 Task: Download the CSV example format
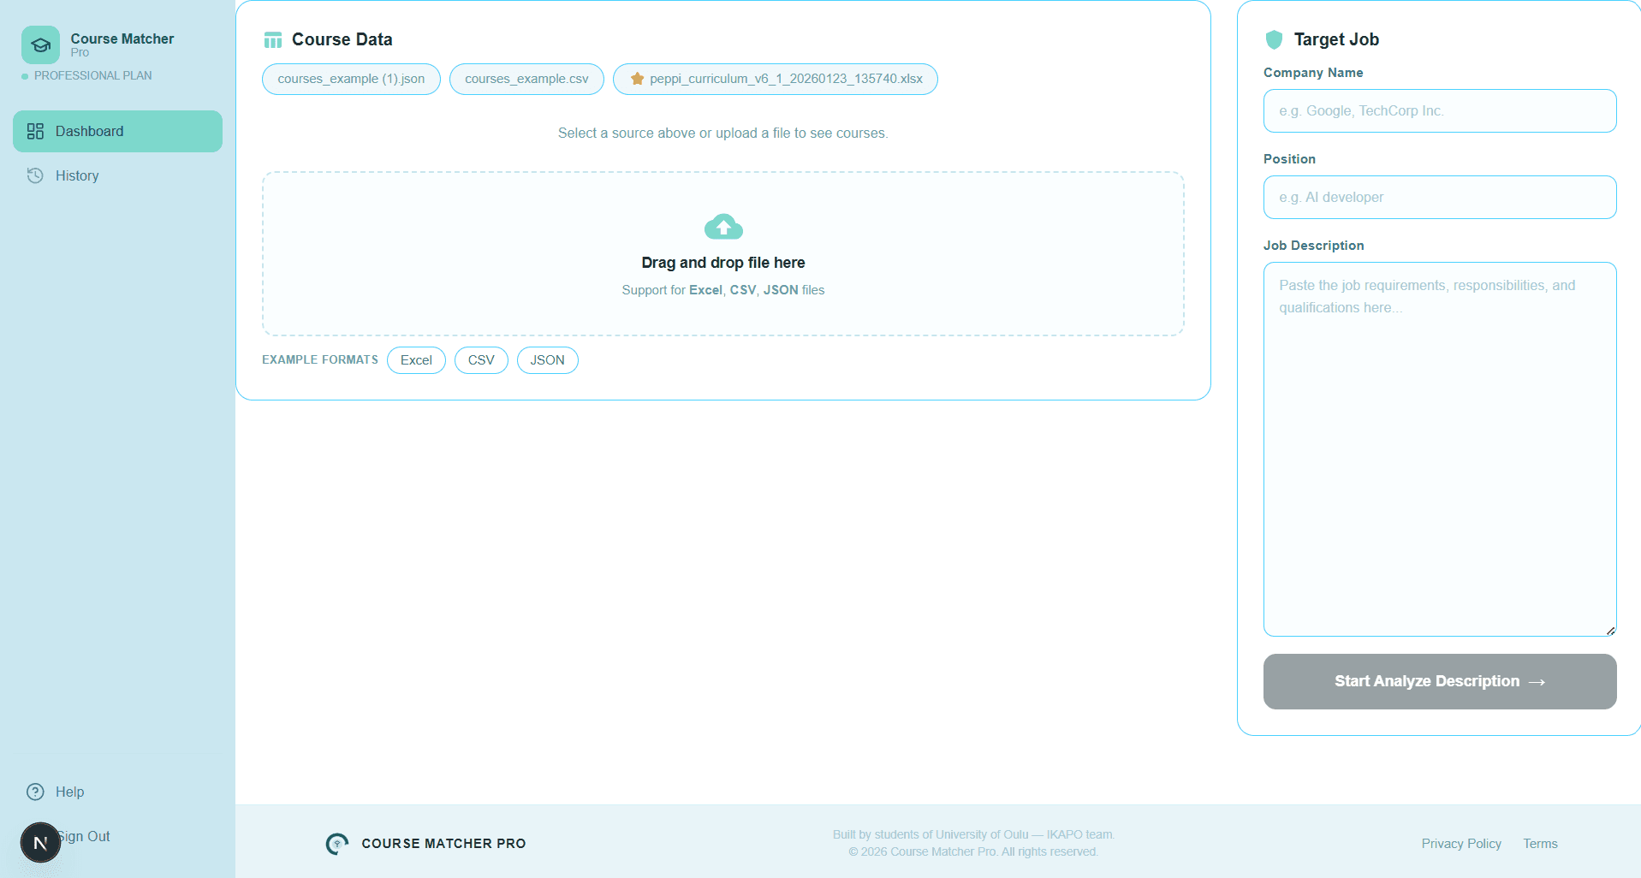point(481,360)
